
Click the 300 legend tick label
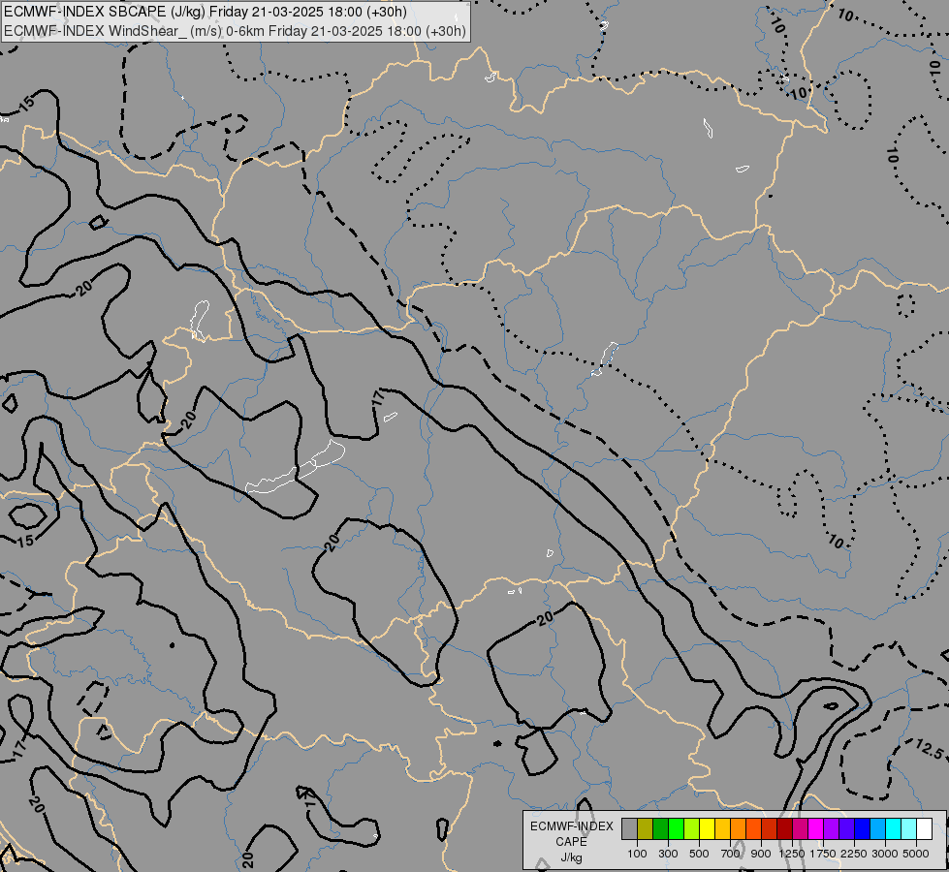pyautogui.click(x=668, y=854)
